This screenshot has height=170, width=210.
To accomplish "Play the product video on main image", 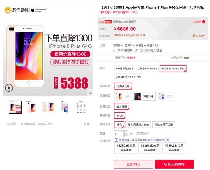I will pyautogui.click(x=9, y=88).
